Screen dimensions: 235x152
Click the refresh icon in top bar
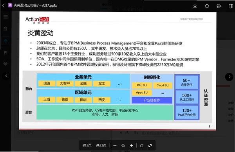(x=207, y=6)
